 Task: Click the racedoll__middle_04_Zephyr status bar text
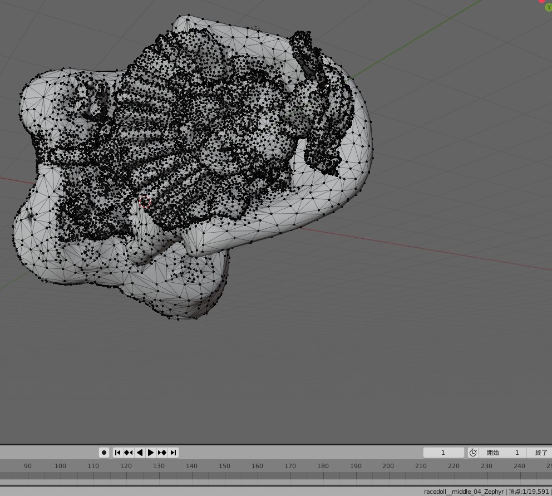tap(464, 492)
